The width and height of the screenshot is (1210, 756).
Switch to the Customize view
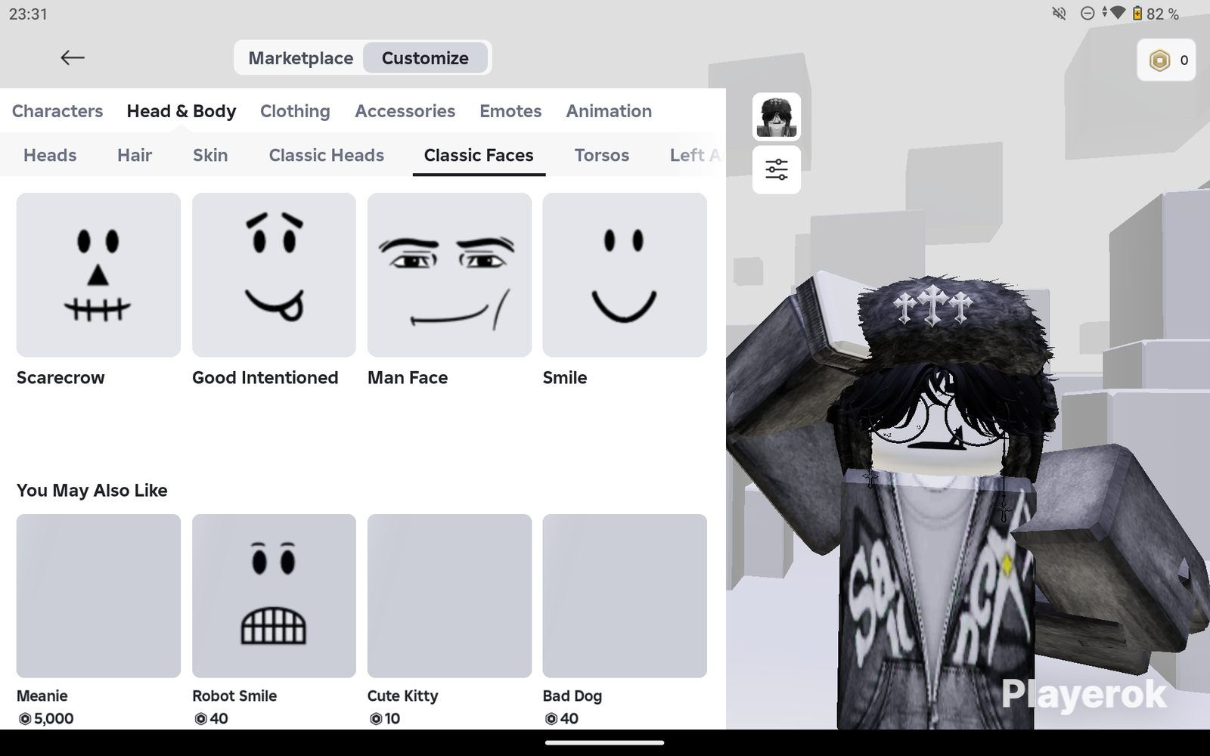point(425,58)
